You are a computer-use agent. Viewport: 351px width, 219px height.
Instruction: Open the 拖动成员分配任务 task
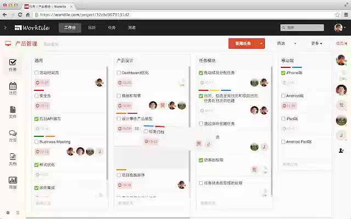click(x=219, y=73)
